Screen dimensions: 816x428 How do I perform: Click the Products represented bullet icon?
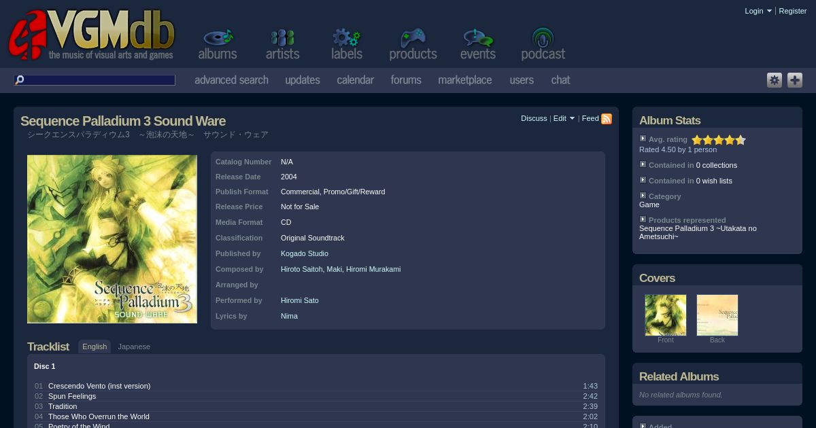coord(643,219)
